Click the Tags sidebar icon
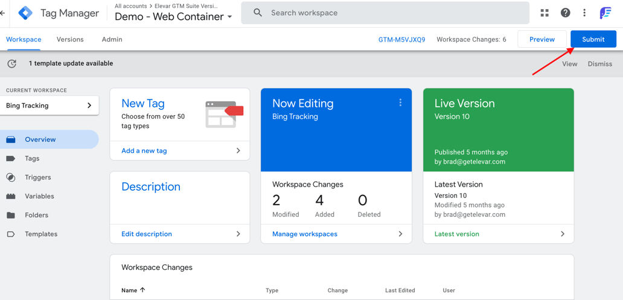623x300 pixels. tap(11, 159)
